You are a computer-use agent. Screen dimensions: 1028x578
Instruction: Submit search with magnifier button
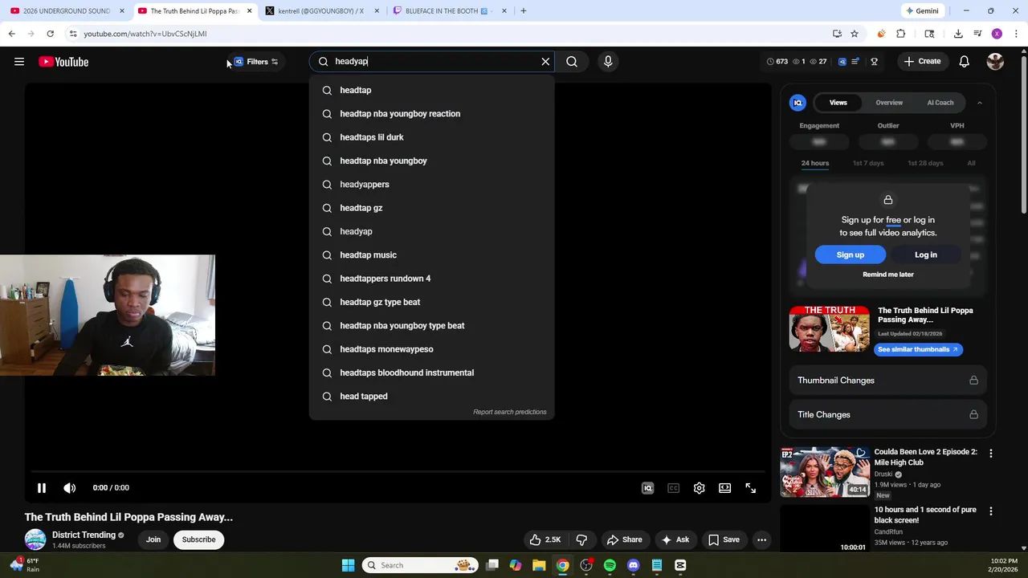pos(572,61)
